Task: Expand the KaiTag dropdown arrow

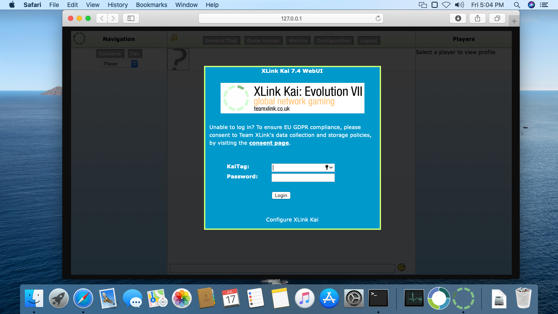Action: click(331, 167)
